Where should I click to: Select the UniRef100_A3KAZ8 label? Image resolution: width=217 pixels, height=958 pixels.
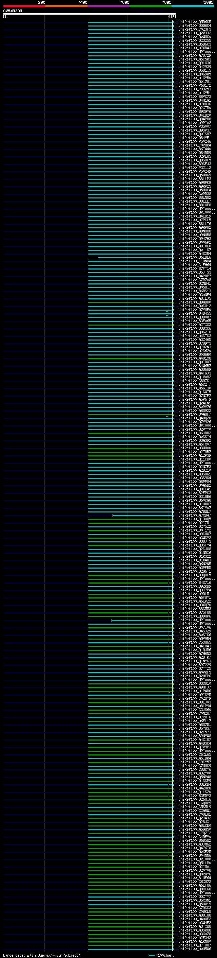pos(195,934)
